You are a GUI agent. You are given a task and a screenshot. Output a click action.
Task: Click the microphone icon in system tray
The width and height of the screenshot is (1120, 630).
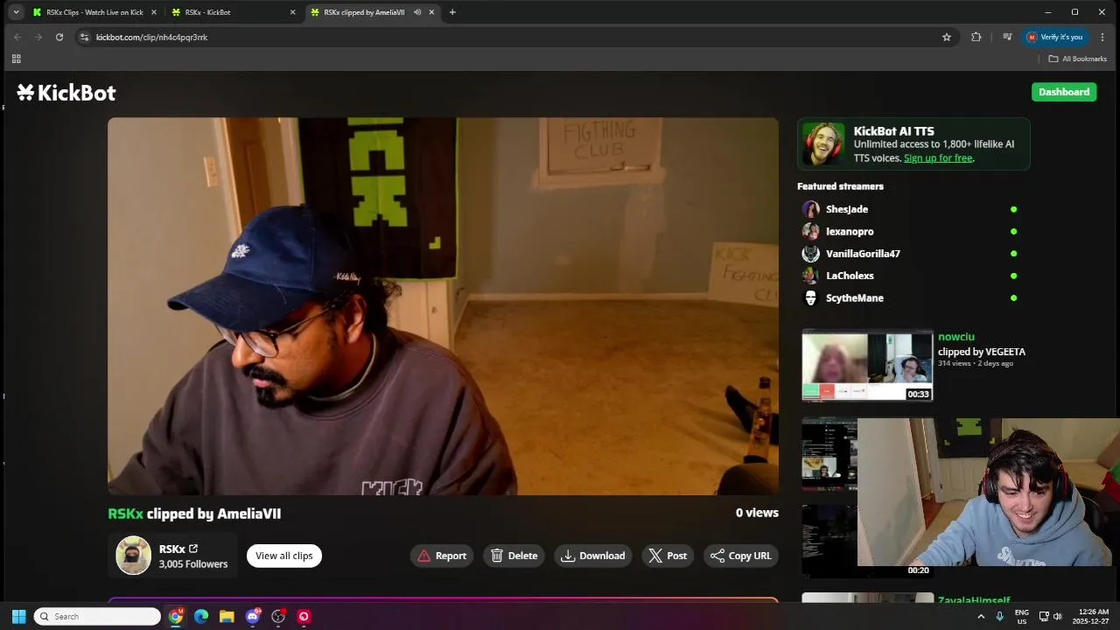tap(999, 617)
